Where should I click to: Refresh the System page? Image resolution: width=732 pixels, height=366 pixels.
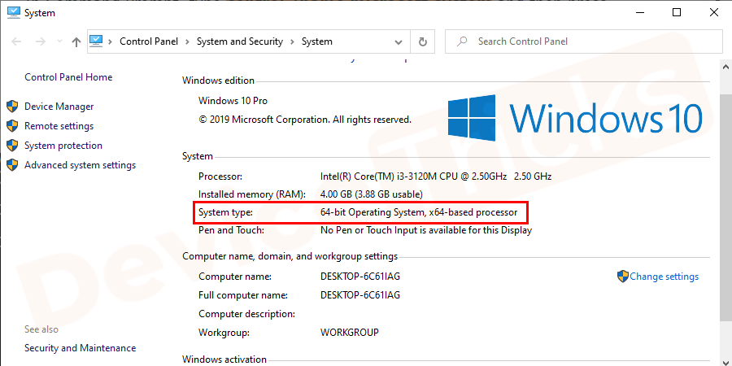coord(423,41)
